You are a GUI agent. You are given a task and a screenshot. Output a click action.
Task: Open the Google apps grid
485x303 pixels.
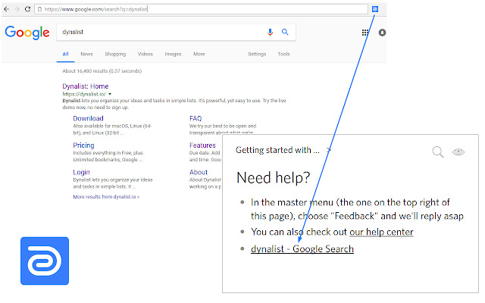tap(365, 33)
